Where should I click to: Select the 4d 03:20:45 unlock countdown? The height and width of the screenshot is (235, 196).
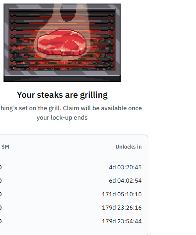[125, 167]
